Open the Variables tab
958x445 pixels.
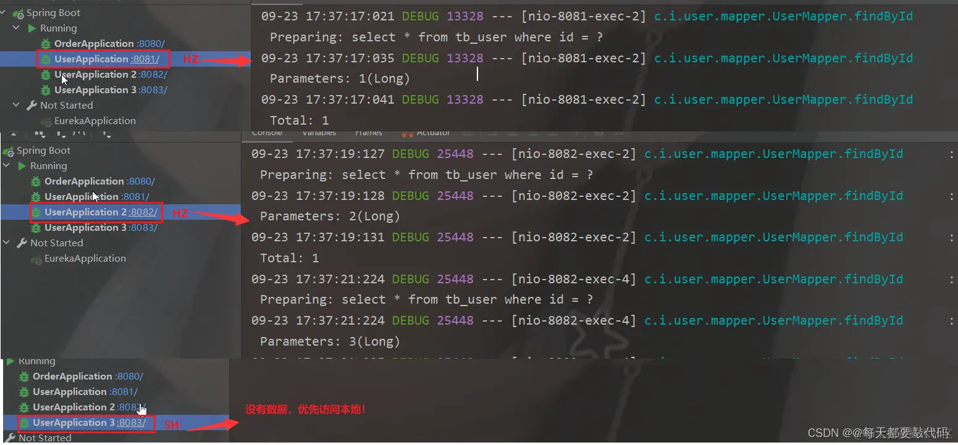coord(319,133)
